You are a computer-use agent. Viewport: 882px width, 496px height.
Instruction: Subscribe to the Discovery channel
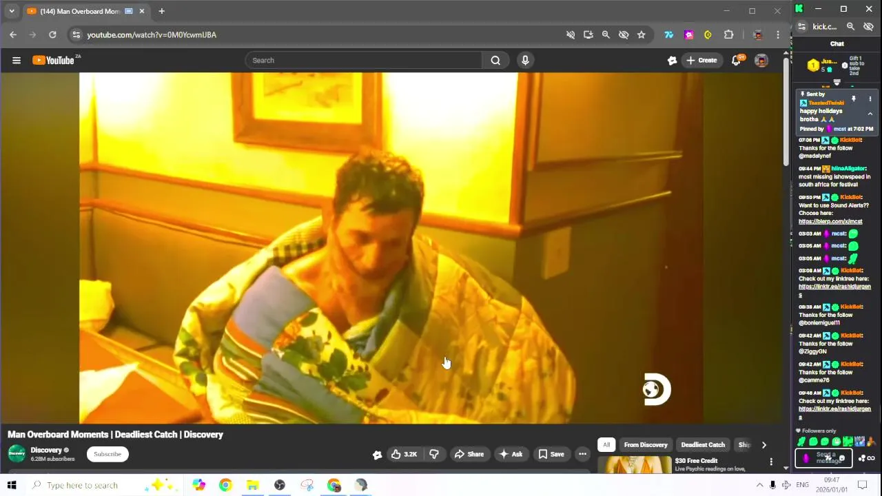(x=107, y=454)
